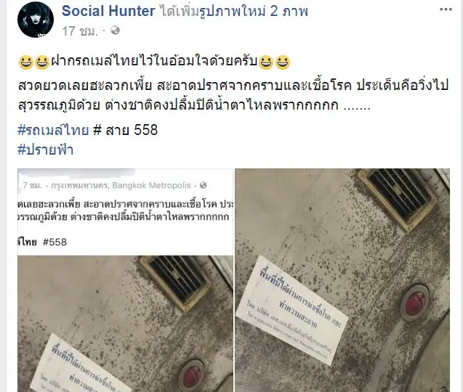Click the air vent in the right photo
The image size is (463, 392).
click(398, 198)
